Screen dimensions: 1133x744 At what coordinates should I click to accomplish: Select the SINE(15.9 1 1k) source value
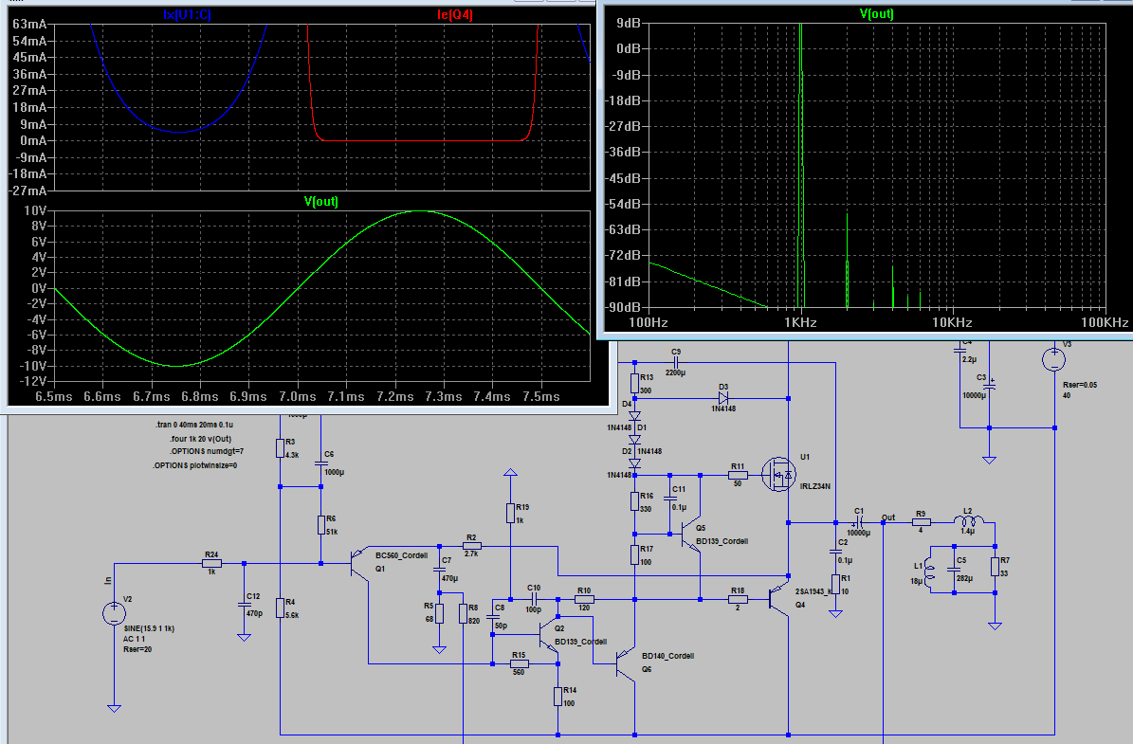point(149,628)
